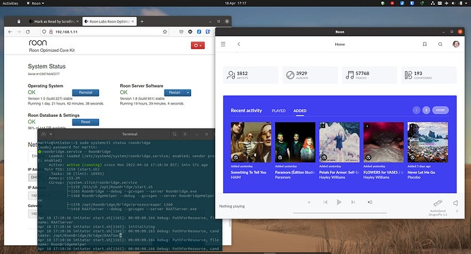Open the Activities overview
This screenshot has width=471, height=254.
click(x=10, y=3)
